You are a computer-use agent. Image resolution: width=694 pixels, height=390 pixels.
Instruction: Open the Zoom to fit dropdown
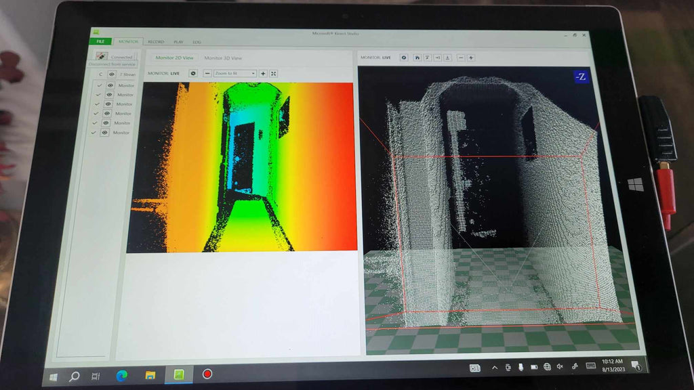click(235, 73)
